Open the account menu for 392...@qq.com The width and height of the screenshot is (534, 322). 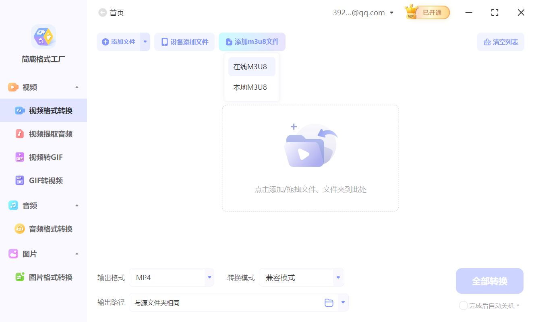(x=391, y=12)
